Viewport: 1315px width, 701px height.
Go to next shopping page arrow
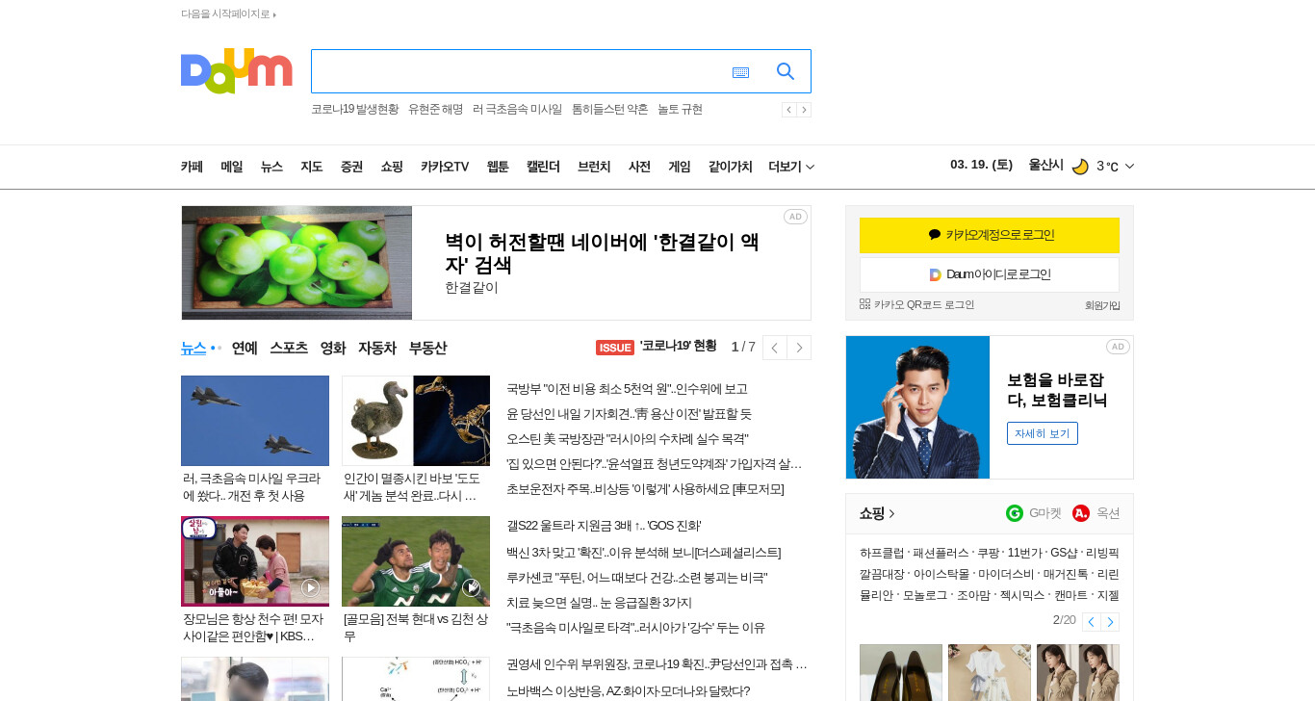pyautogui.click(x=1110, y=622)
